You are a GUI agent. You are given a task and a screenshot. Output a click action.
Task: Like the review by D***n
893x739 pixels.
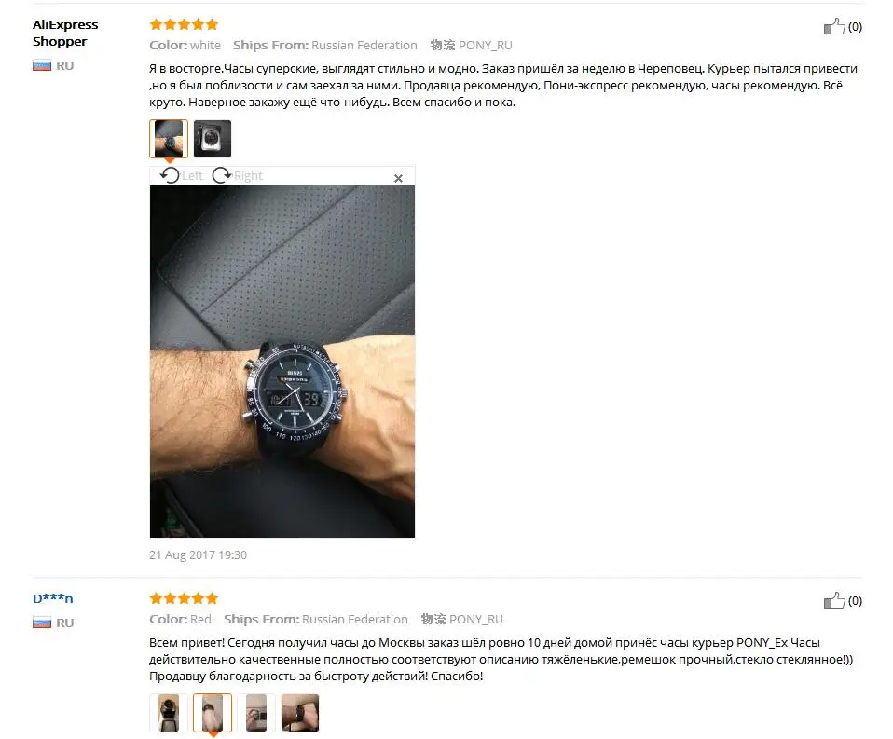point(834,600)
